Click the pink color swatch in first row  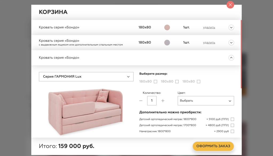point(167,27)
